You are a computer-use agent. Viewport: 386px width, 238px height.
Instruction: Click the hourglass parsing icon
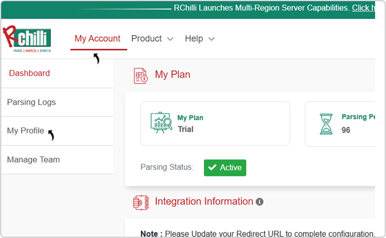pos(326,124)
